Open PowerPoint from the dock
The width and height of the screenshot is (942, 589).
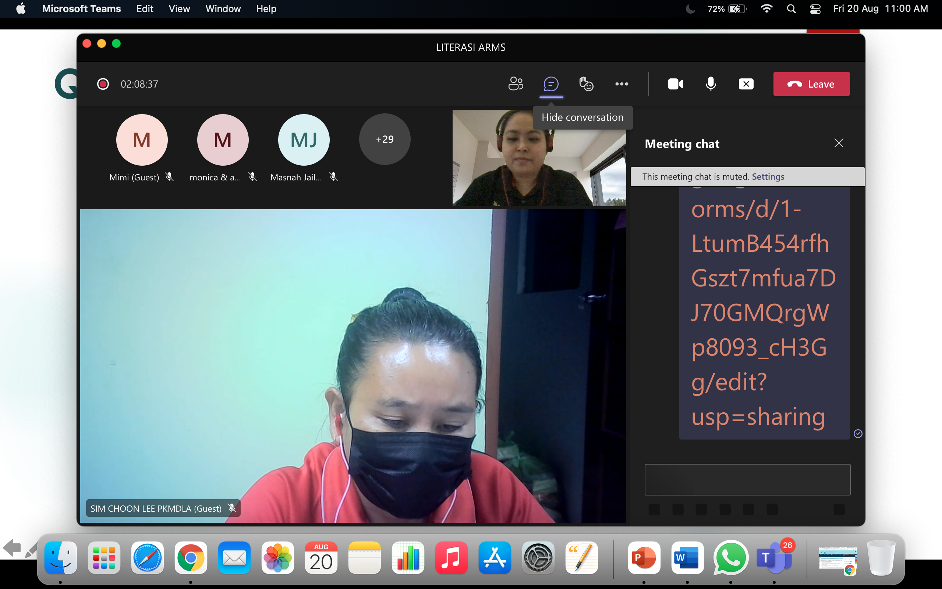click(644, 557)
